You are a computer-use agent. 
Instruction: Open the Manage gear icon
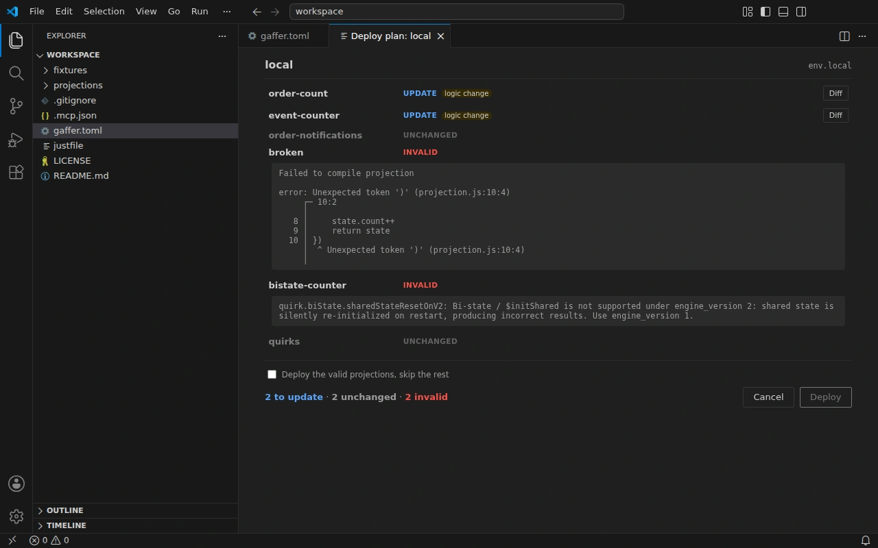pyautogui.click(x=16, y=516)
